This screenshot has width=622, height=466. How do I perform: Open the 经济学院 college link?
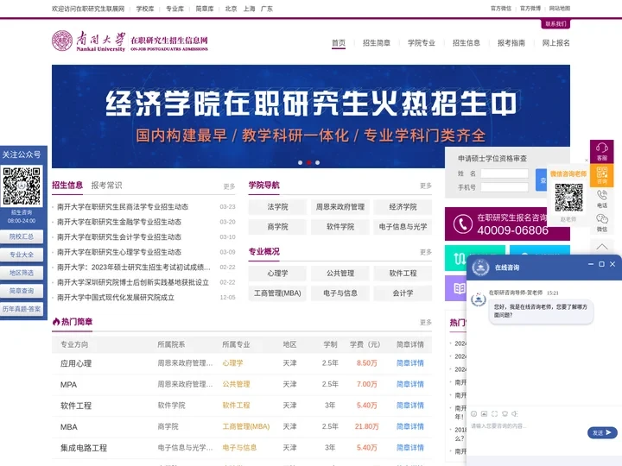(x=403, y=207)
